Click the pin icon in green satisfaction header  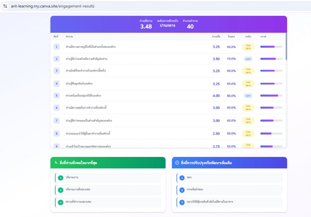pos(56,163)
